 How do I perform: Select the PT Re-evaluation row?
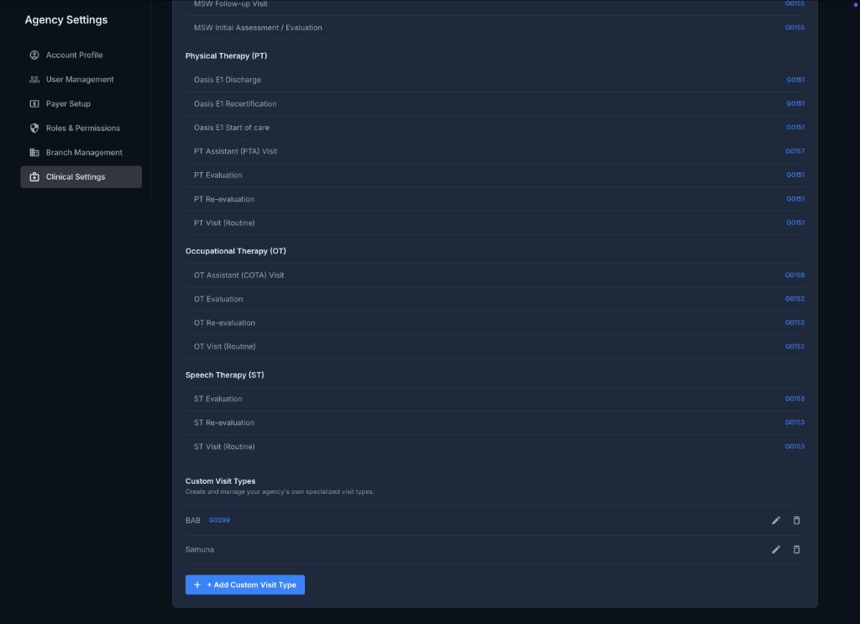pyautogui.click(x=496, y=199)
